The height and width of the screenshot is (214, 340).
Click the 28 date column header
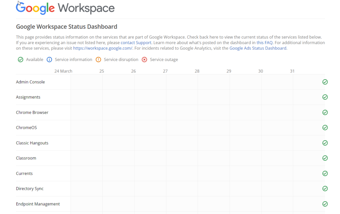click(197, 71)
